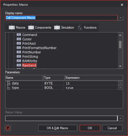The width and height of the screenshot is (128, 136).
Task: Open the Return Value dropdown
Action: (x=120, y=118)
